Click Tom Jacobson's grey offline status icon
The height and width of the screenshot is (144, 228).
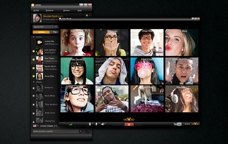(x=33, y=105)
